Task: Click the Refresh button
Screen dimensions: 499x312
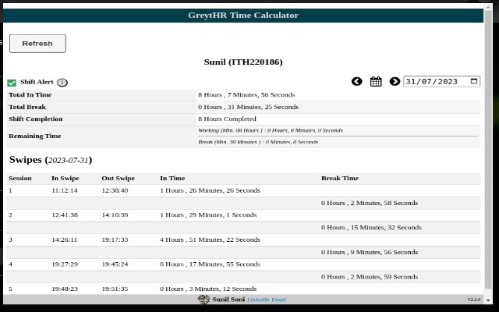Action: 37,44
